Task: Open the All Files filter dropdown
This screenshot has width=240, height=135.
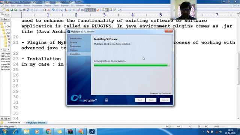Action: tap(9, 118)
